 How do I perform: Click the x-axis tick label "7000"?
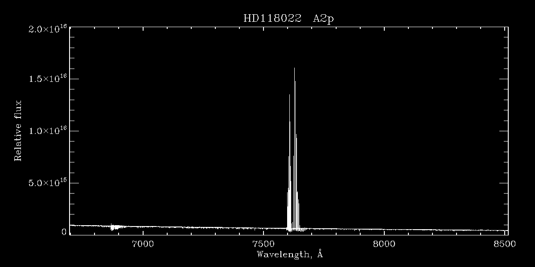click(143, 243)
